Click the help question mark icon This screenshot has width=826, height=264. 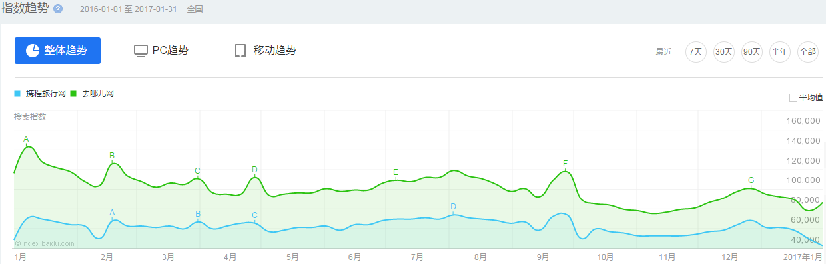click(x=58, y=9)
